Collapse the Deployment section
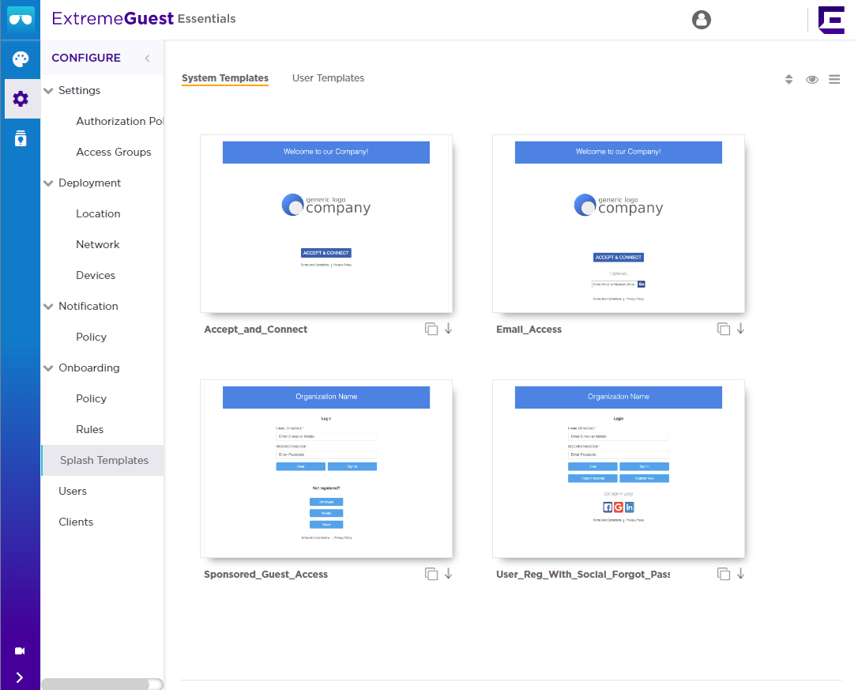 coord(47,183)
